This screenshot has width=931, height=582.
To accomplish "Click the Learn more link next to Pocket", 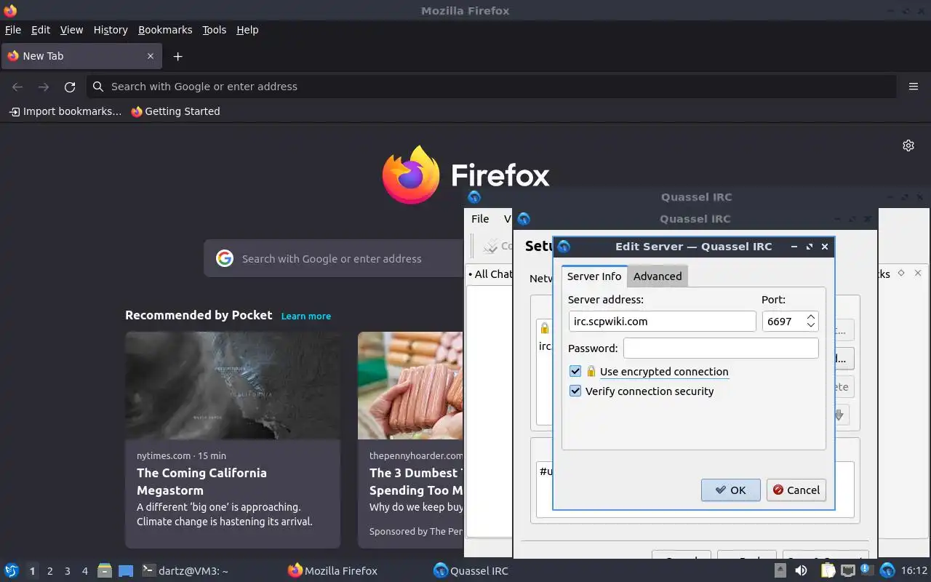I will point(306,316).
